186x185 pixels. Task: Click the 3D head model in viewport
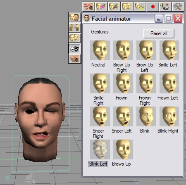40,119
